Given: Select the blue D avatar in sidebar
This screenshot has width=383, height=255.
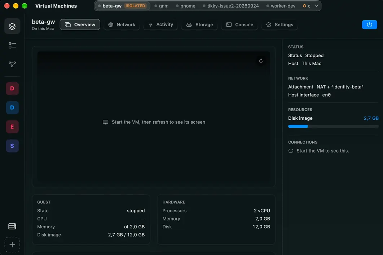Looking at the screenshot, I should coord(12,108).
